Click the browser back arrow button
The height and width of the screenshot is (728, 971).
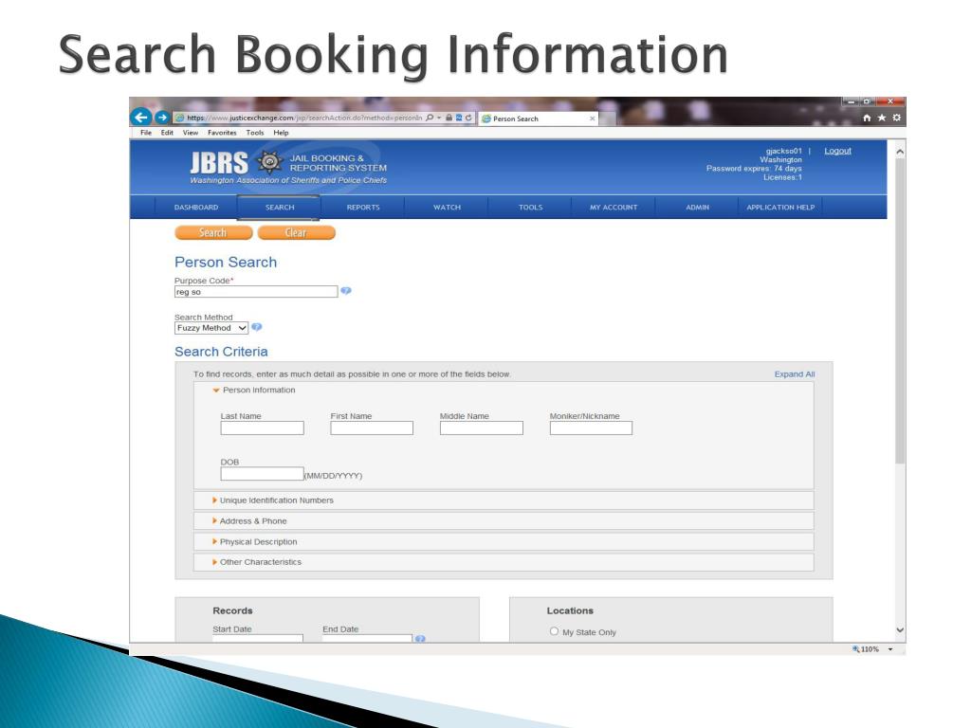click(x=141, y=117)
